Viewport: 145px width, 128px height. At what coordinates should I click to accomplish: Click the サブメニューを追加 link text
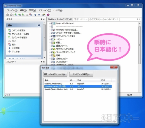tap(21, 34)
